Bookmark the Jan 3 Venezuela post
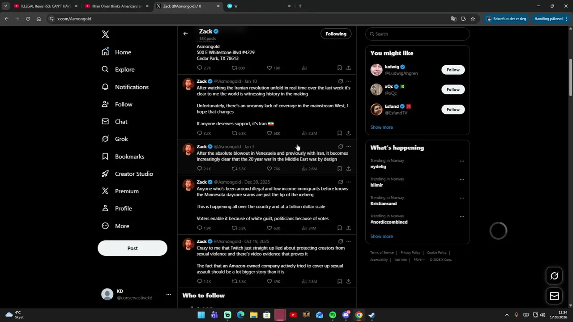Image resolution: width=573 pixels, height=322 pixels. (339, 169)
